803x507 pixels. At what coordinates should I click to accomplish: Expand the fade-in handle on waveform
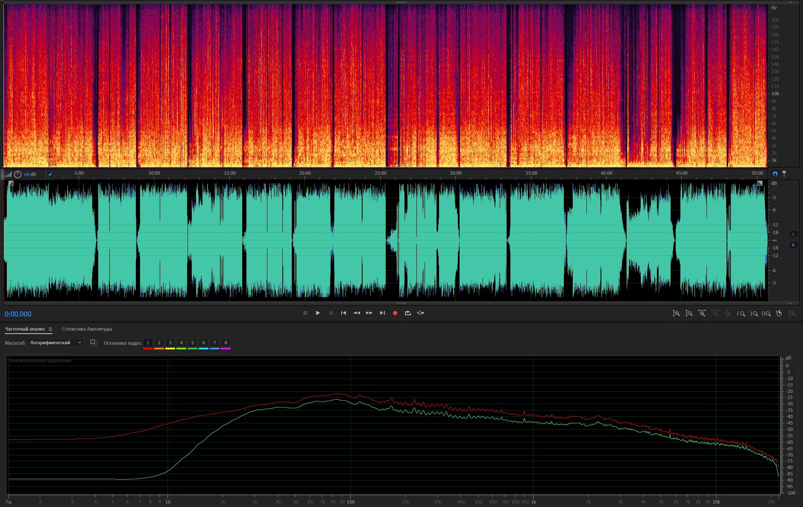tap(11, 183)
